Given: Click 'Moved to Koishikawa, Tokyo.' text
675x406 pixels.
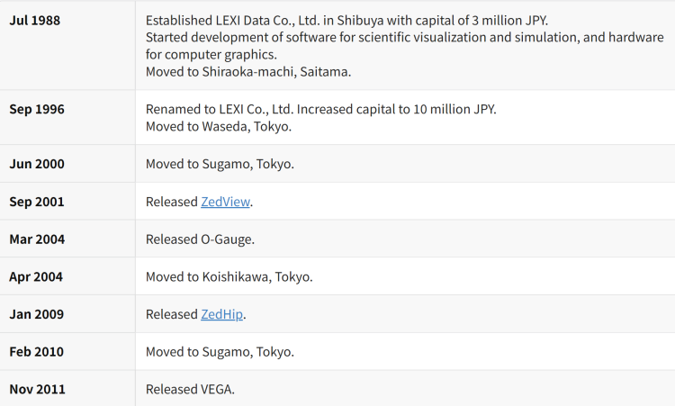Looking at the screenshot, I should point(229,276).
